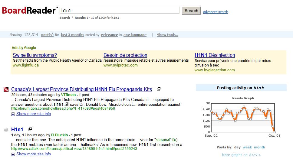Click Ads by Google label
The width and height of the screenshot is (293, 162).
[x=24, y=47]
